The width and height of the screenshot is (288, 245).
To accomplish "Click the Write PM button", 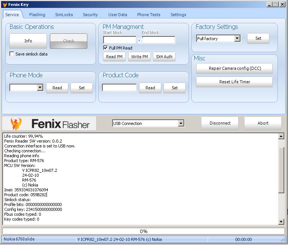I will click(139, 57).
